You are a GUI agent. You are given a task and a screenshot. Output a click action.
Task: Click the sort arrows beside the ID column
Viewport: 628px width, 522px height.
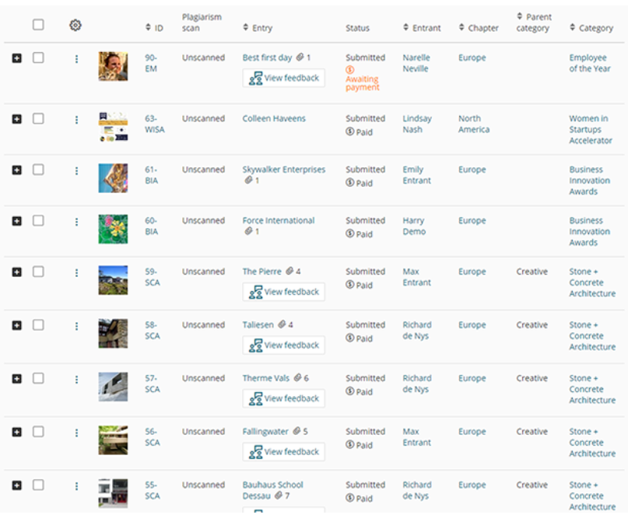[x=149, y=28]
